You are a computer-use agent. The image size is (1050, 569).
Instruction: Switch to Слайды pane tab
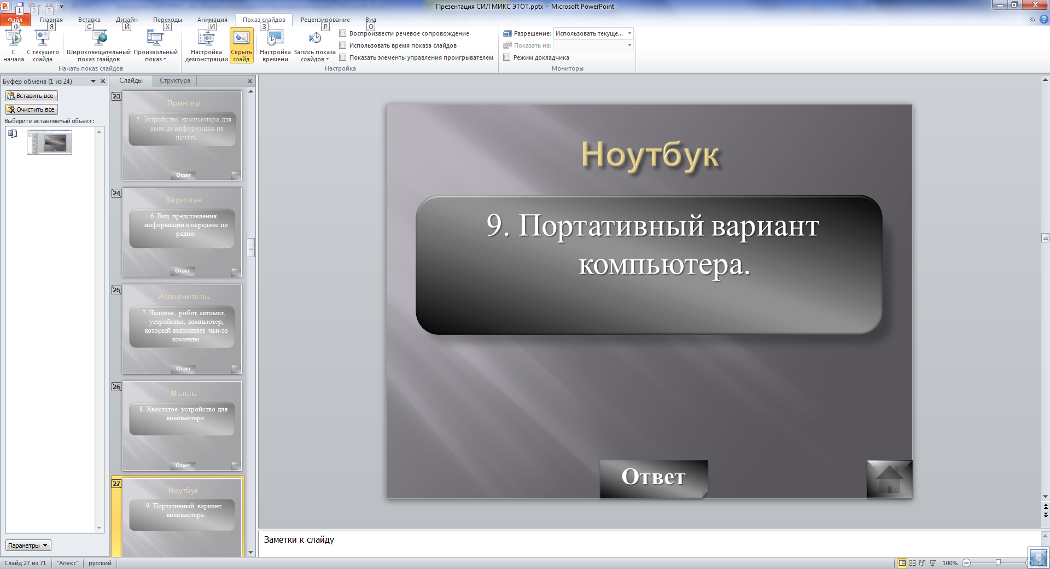[x=131, y=80]
